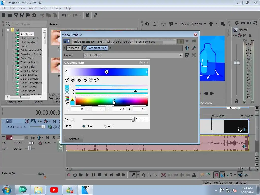The image size is (260, 195).
Task: Click the Plug-In Chain icon
Action: 187,48
